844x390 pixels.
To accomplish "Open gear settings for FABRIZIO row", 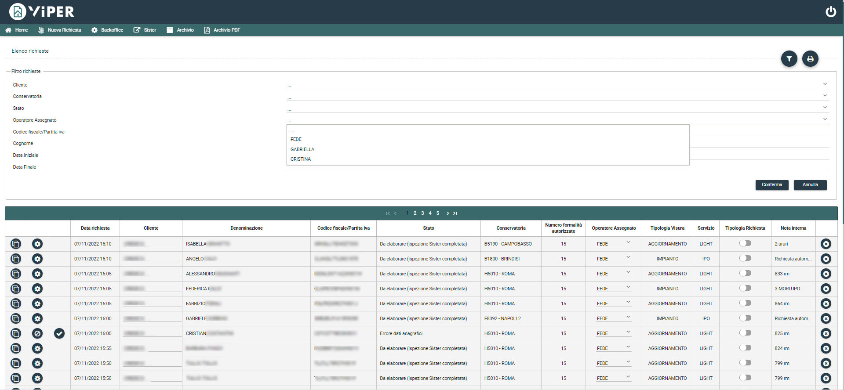I will tap(37, 303).
